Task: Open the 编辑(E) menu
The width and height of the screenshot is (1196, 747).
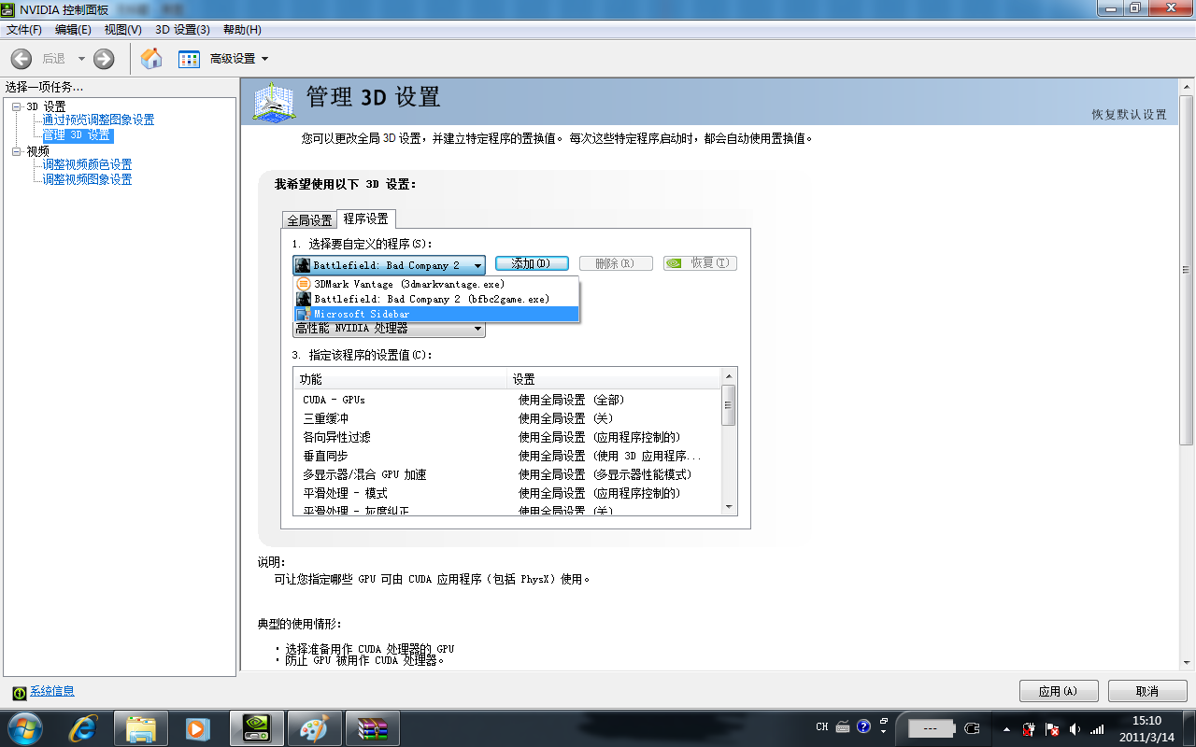Action: pyautogui.click(x=73, y=30)
